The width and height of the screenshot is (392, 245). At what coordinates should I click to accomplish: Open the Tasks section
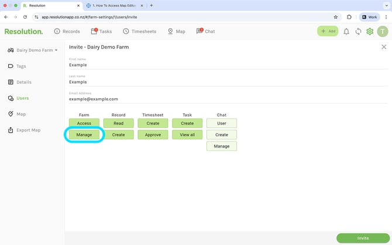coord(101,31)
